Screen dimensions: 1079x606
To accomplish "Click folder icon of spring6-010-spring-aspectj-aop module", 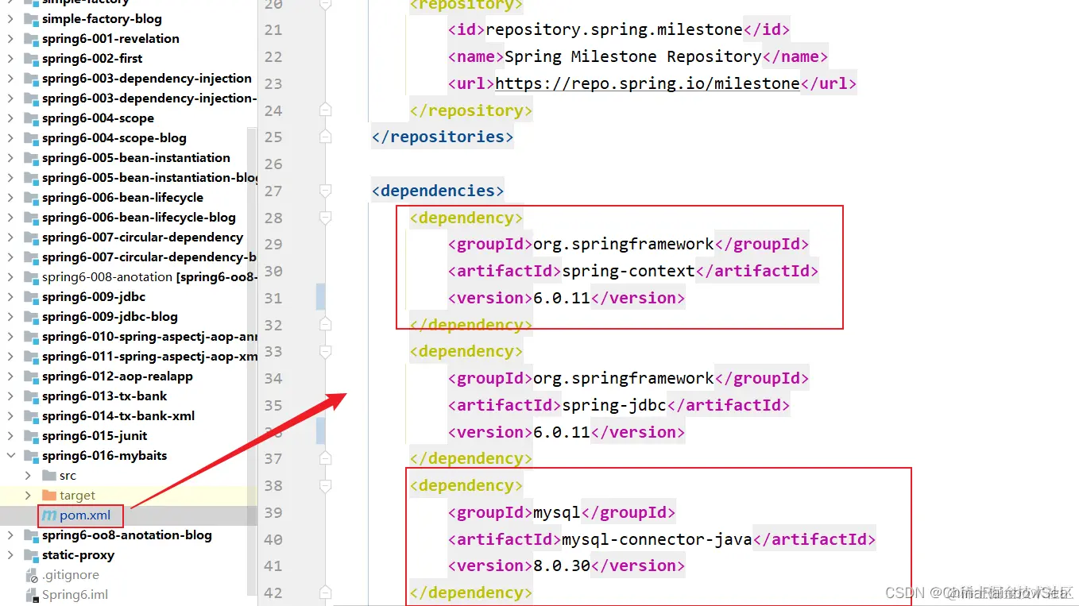I will coord(31,336).
